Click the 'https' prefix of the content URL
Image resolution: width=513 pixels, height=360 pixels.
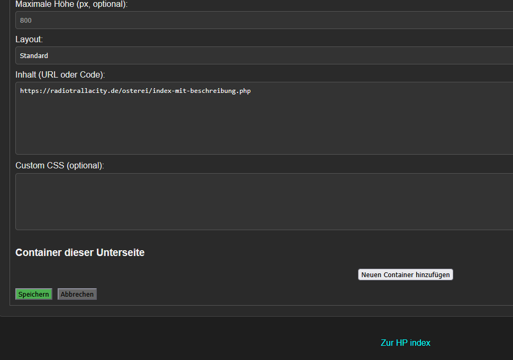pyautogui.click(x=29, y=91)
